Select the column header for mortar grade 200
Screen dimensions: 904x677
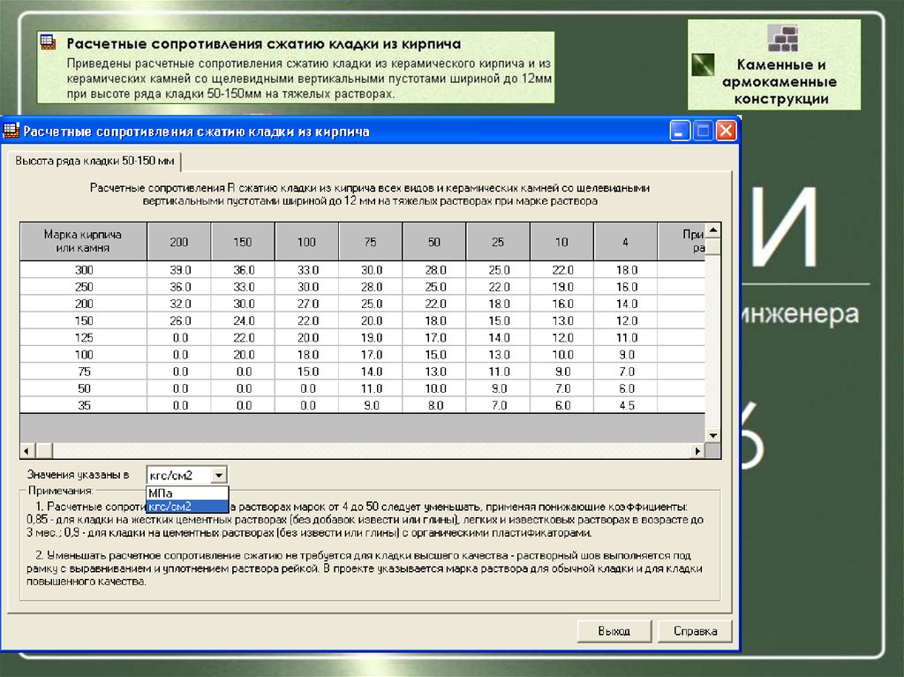click(x=179, y=242)
